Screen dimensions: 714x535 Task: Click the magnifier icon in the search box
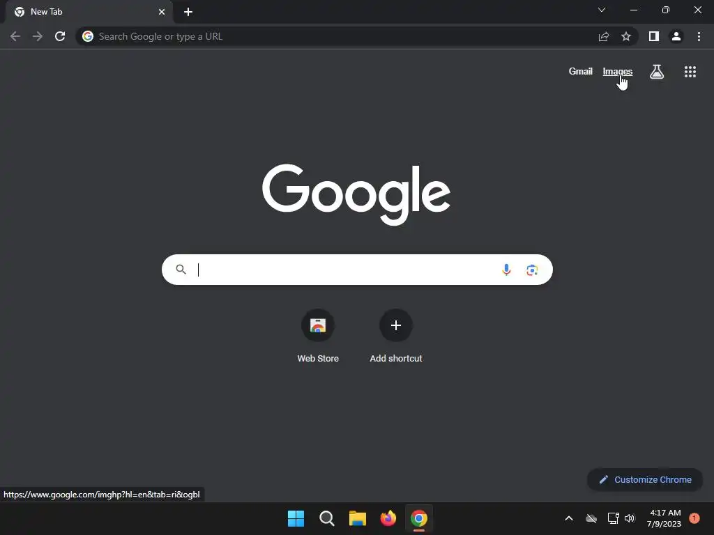pos(181,270)
